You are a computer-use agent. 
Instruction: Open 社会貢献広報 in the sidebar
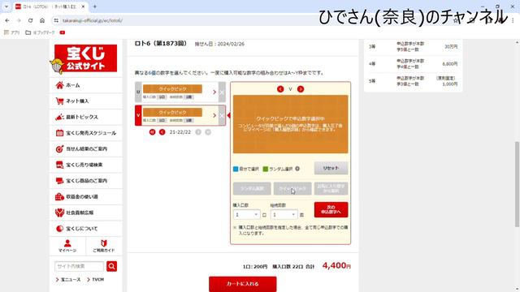[86, 213]
